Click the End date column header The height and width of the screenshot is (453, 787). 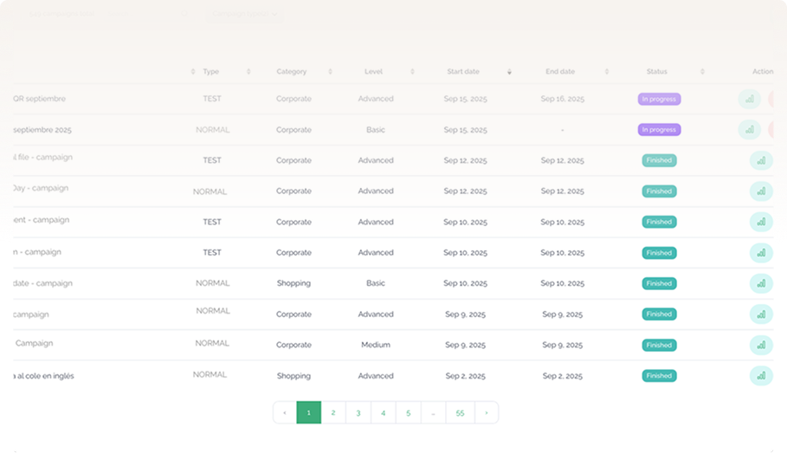tap(560, 72)
